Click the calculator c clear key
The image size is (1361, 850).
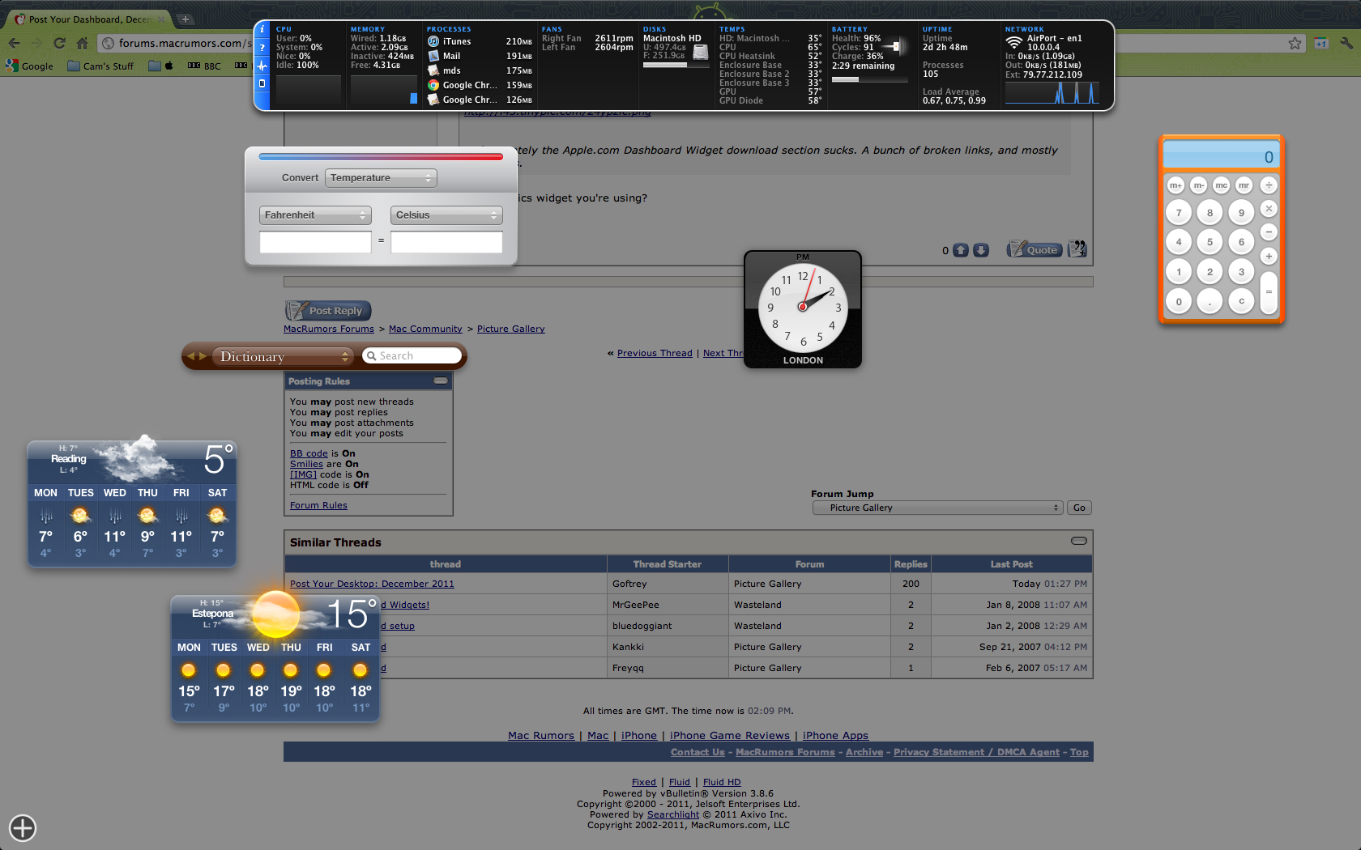coord(1241,301)
